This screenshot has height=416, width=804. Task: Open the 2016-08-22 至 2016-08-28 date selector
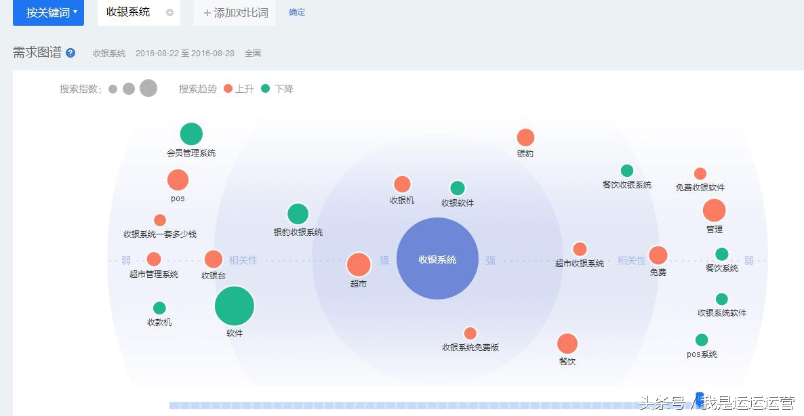185,53
